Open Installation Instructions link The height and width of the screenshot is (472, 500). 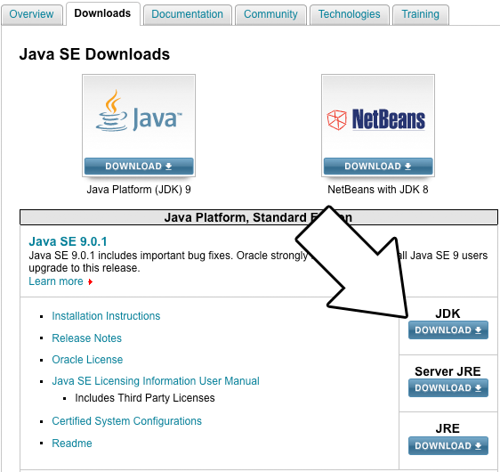[106, 316]
